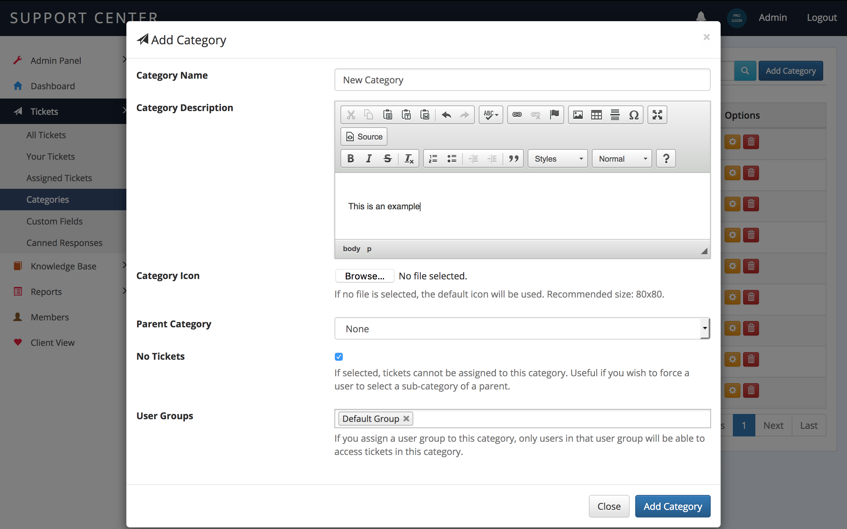Click the undo arrow in editor
The image size is (847, 529).
tap(446, 115)
